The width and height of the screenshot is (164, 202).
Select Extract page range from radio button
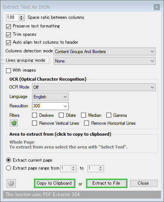coord(9,168)
